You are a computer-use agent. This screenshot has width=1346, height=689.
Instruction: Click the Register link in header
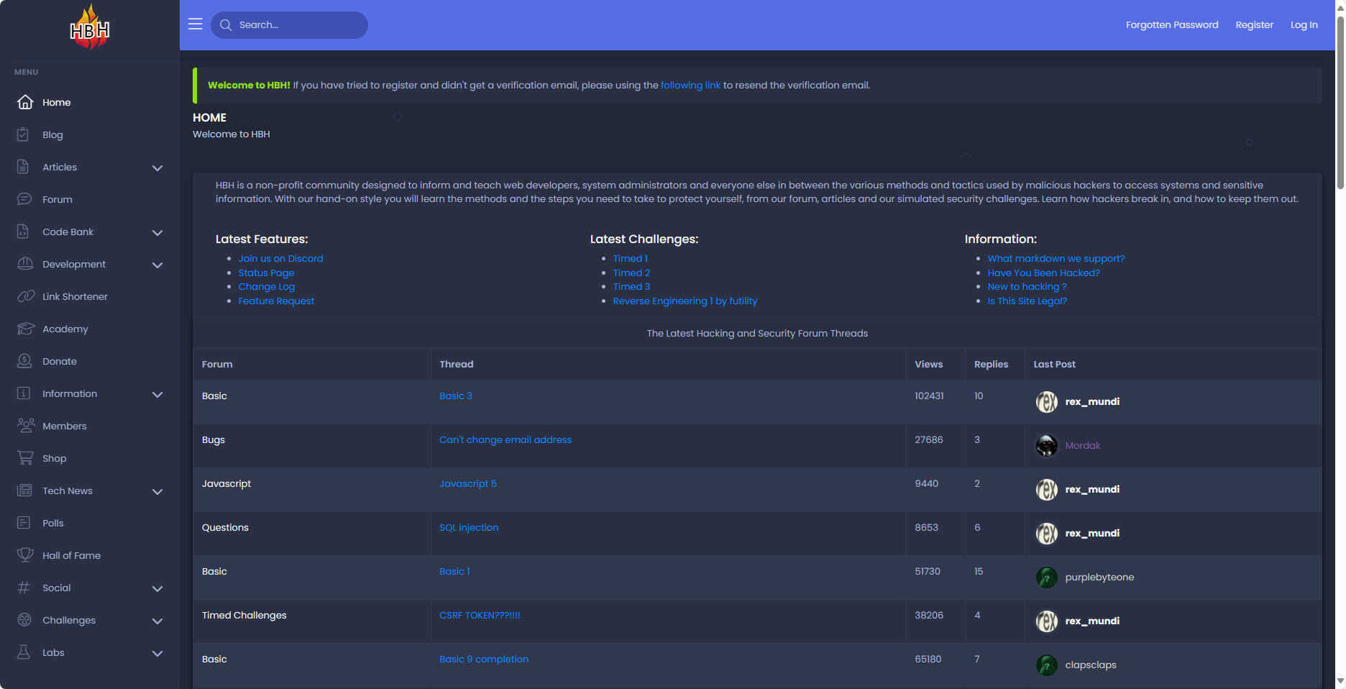(1254, 24)
